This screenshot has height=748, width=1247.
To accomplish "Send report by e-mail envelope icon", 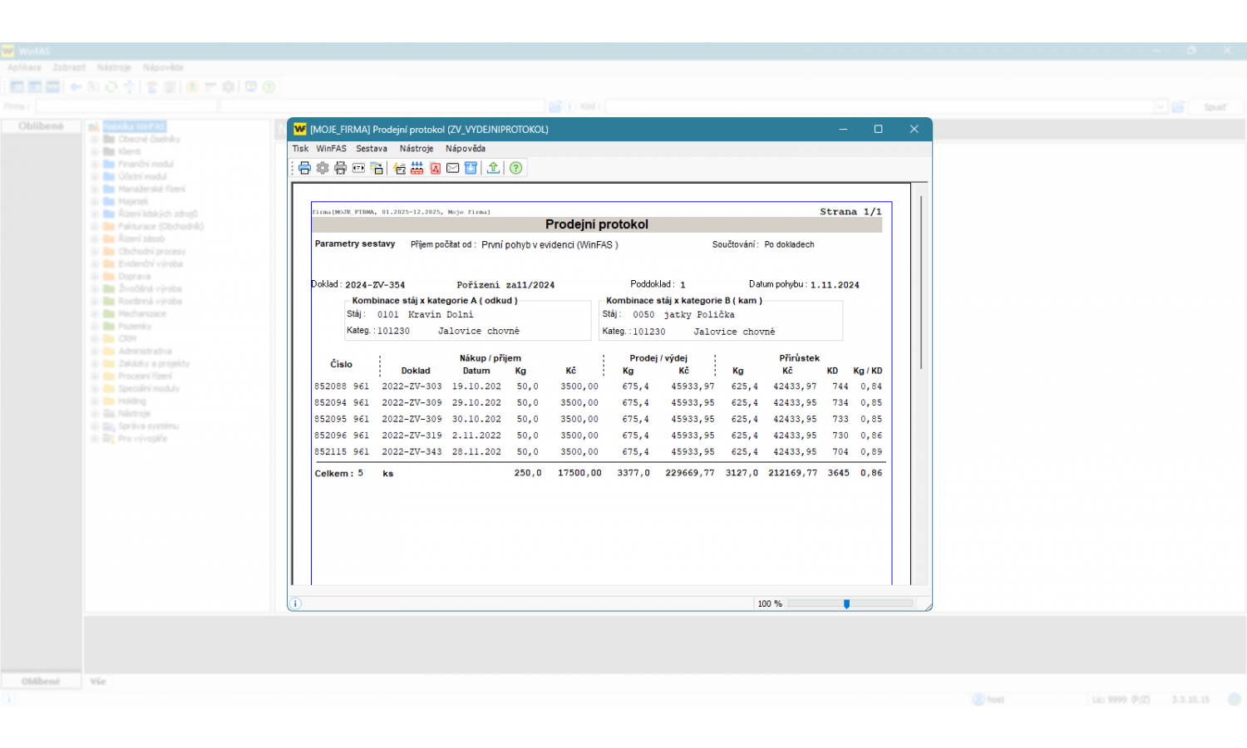I will (452, 168).
